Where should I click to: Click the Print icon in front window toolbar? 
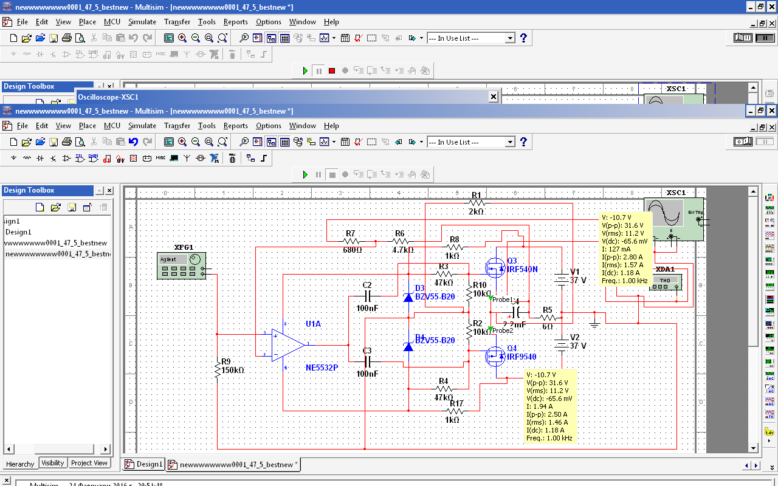(x=67, y=142)
